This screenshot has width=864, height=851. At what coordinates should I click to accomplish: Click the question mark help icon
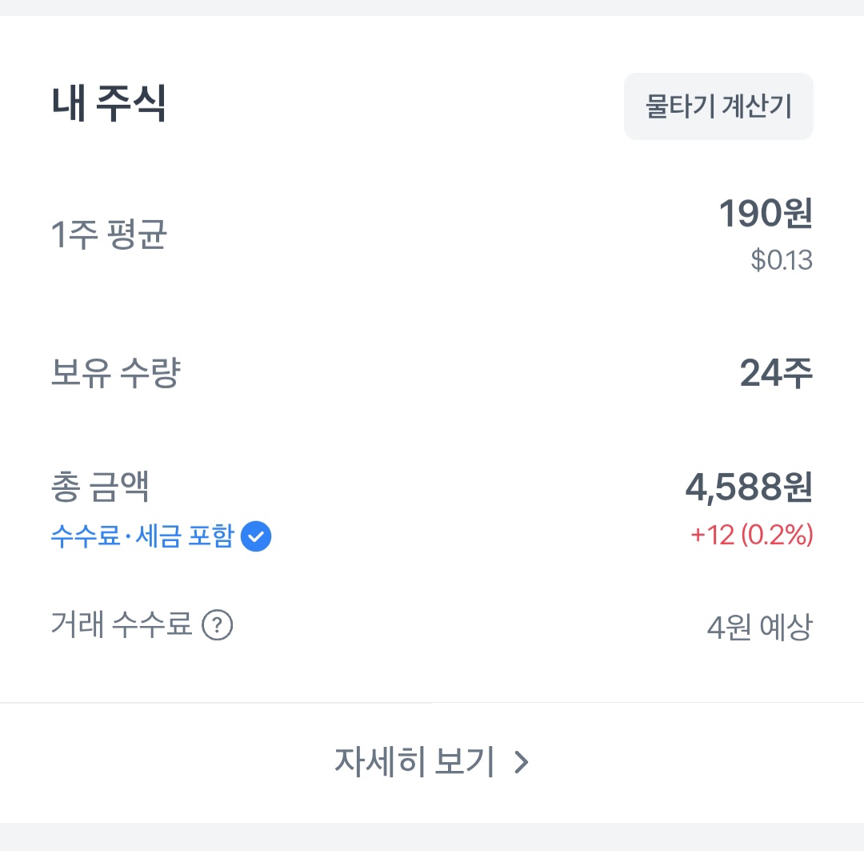[x=217, y=625]
